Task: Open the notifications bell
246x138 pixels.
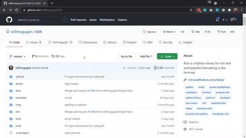Action: point(217,20)
